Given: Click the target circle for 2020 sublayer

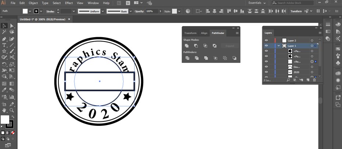Looking at the screenshot, I should point(312,72).
